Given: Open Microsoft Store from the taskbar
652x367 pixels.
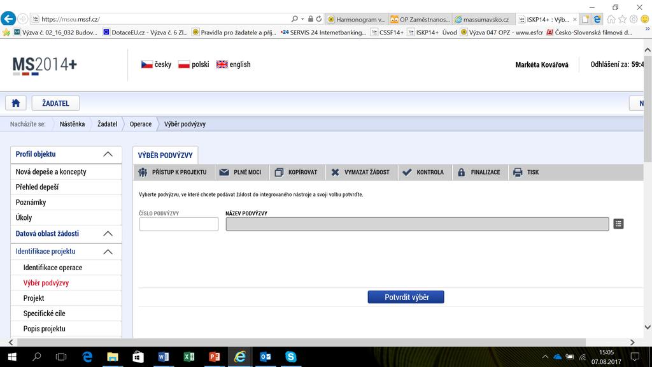Looking at the screenshot, I should click(138, 357).
